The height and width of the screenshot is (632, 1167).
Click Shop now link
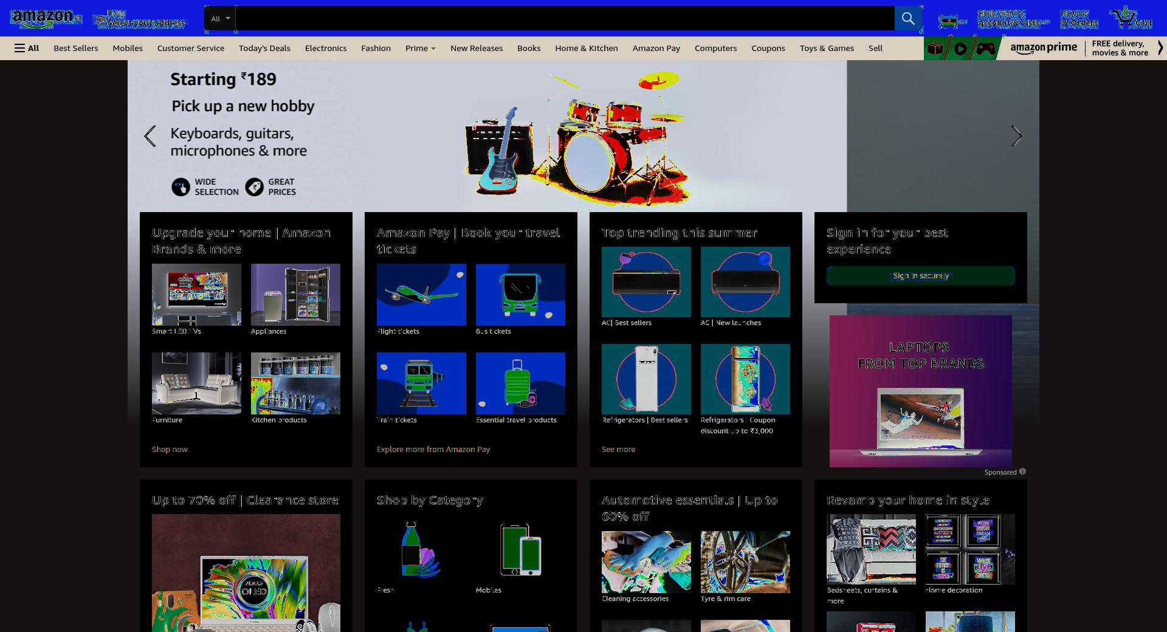coord(170,449)
